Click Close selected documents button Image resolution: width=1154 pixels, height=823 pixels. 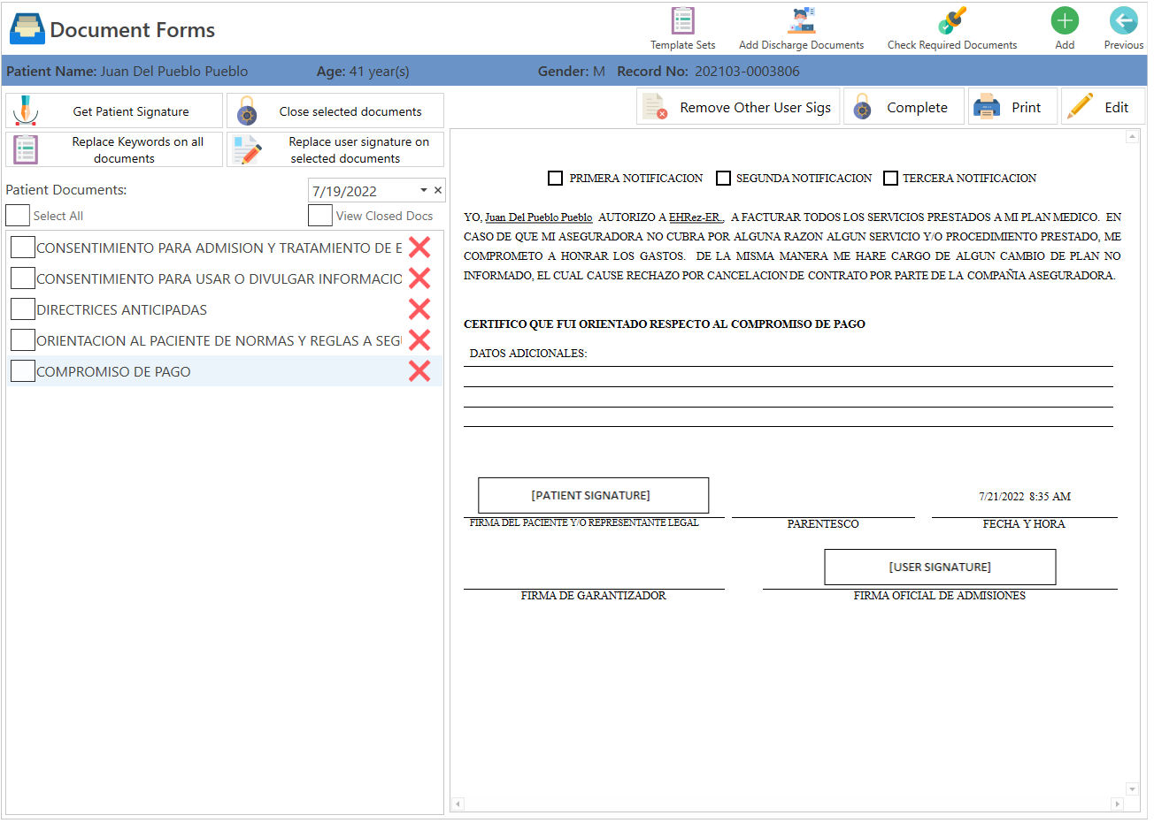[335, 111]
